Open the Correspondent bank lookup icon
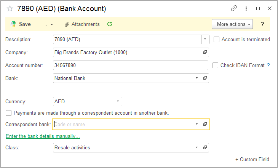The width and height of the screenshot is (278, 168). tap(205, 124)
